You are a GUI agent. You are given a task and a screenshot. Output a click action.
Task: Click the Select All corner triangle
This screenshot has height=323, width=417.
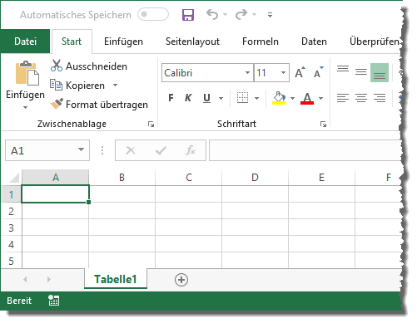point(14,178)
